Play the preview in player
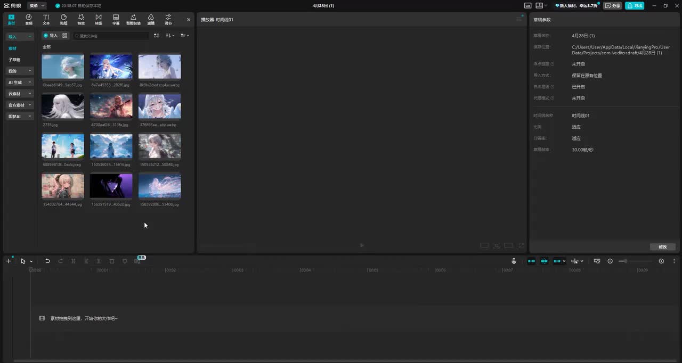 click(x=362, y=245)
